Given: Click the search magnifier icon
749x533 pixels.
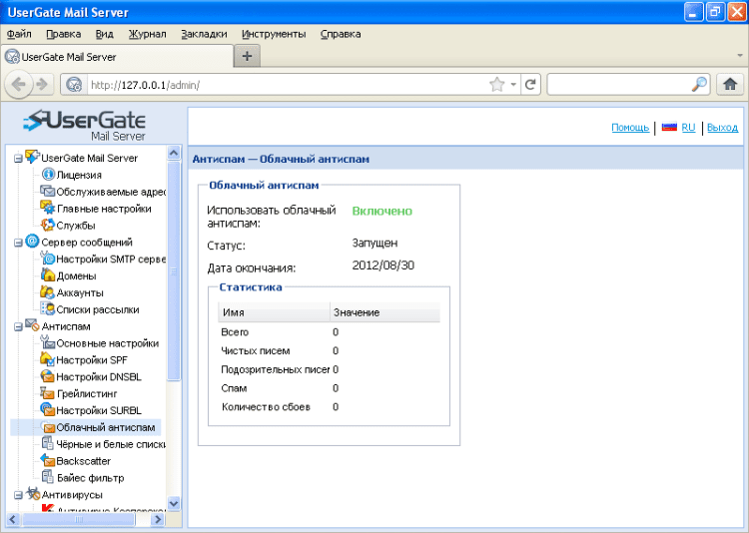Looking at the screenshot, I should [x=699, y=85].
